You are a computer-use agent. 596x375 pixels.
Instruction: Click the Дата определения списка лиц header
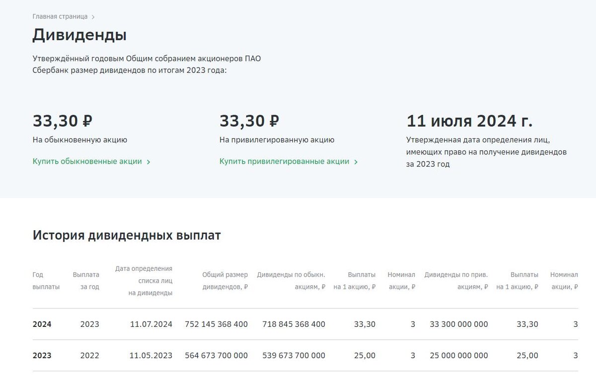click(x=144, y=281)
